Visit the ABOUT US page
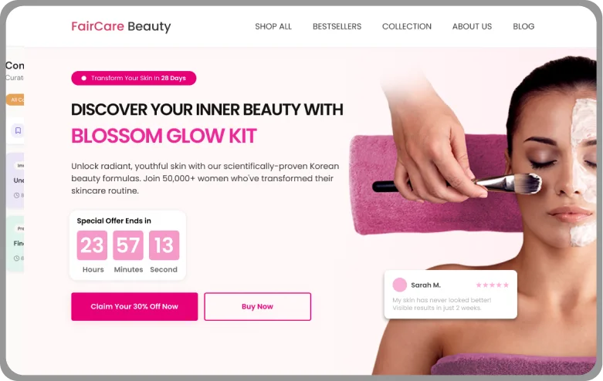Viewport: 603px width, 381px height. click(472, 26)
